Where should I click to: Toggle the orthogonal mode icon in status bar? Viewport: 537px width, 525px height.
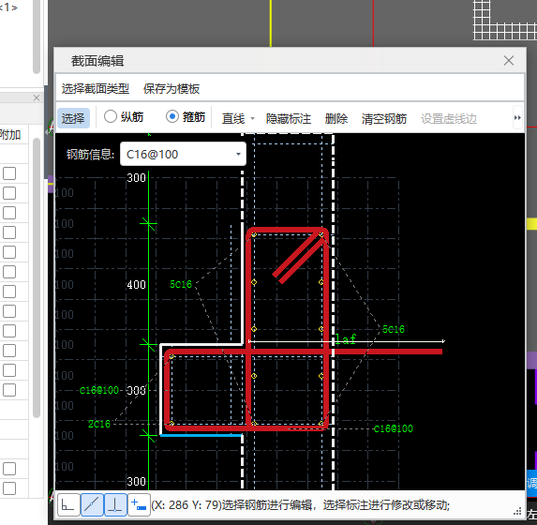click(x=68, y=504)
